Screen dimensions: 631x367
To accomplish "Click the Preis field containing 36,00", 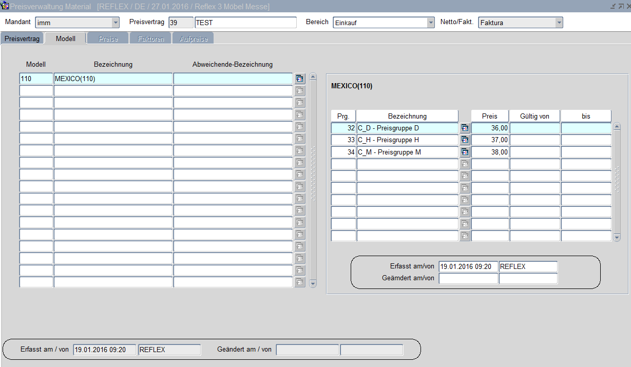I will tap(490, 128).
